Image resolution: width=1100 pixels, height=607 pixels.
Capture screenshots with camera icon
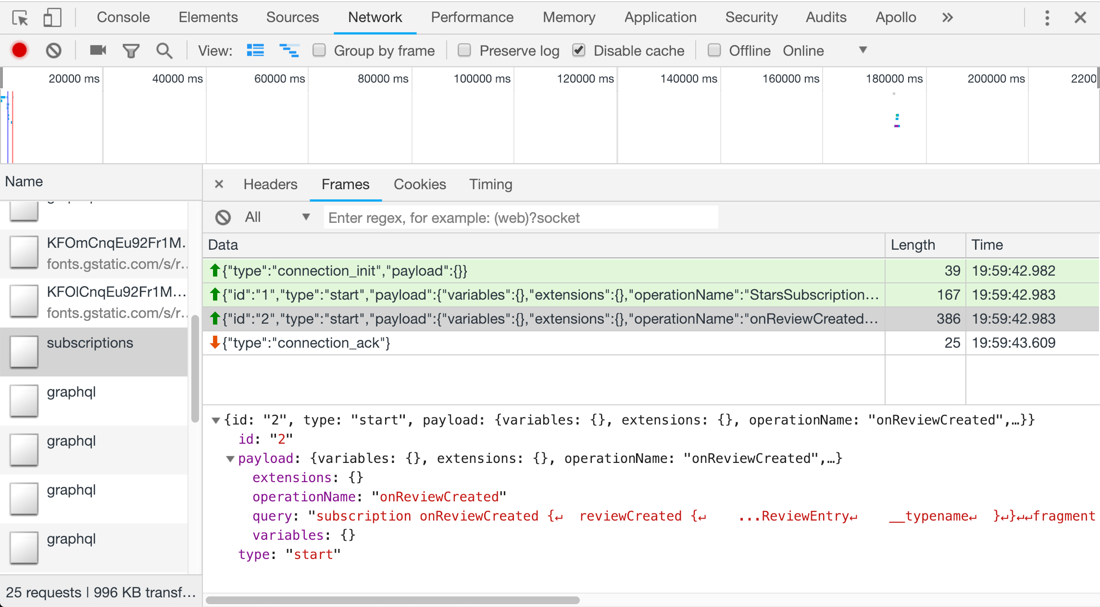(98, 50)
